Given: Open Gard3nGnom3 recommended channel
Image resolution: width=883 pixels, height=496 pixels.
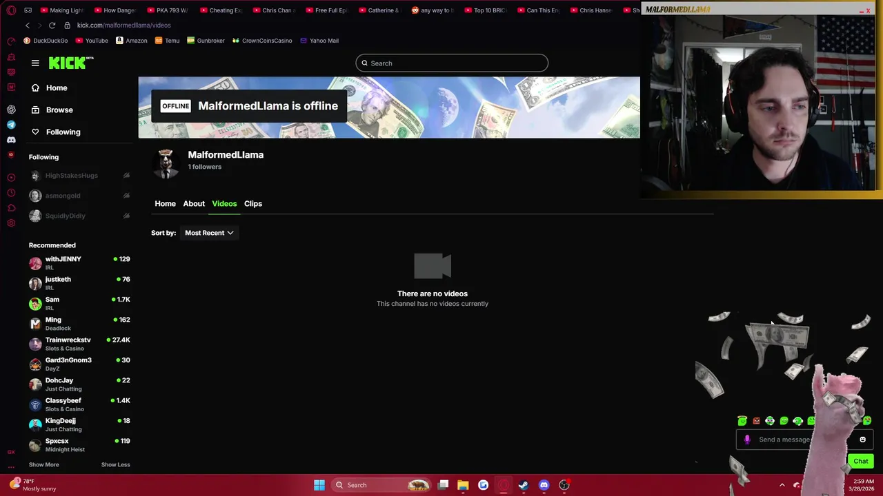Looking at the screenshot, I should 79,364.
